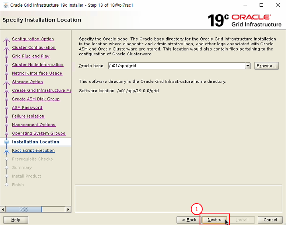
Task: Click the Configuration Option step node icon
Action: click(x=6, y=39)
